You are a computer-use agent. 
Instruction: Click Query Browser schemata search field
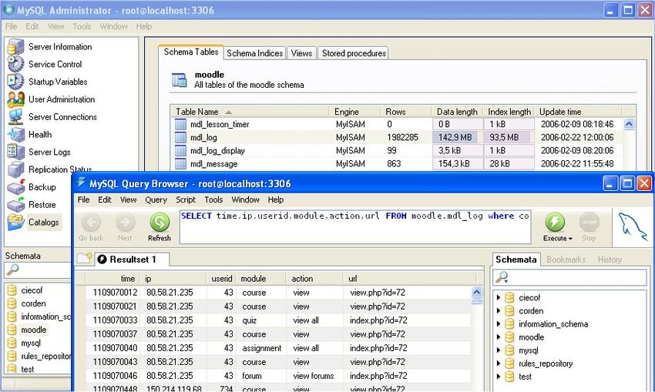[x=570, y=277]
